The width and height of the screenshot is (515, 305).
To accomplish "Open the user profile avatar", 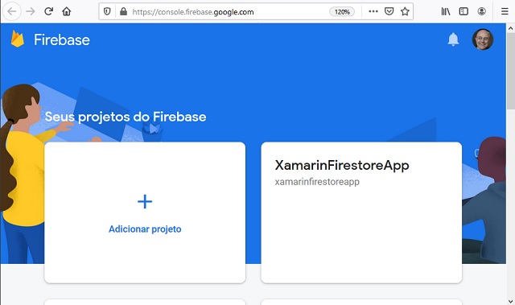I will pos(483,39).
